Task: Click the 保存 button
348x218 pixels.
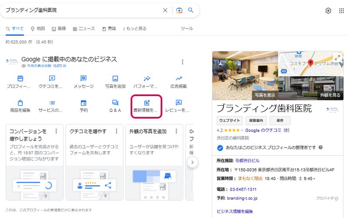Action: 280,120
